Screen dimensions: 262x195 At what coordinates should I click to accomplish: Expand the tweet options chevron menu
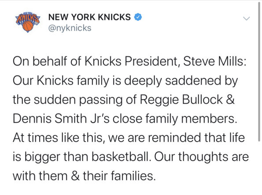[x=246, y=18]
